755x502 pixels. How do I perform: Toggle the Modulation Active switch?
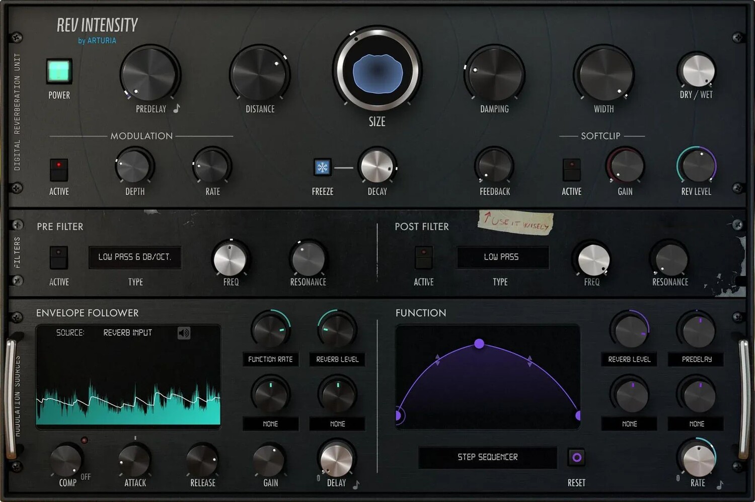59,170
